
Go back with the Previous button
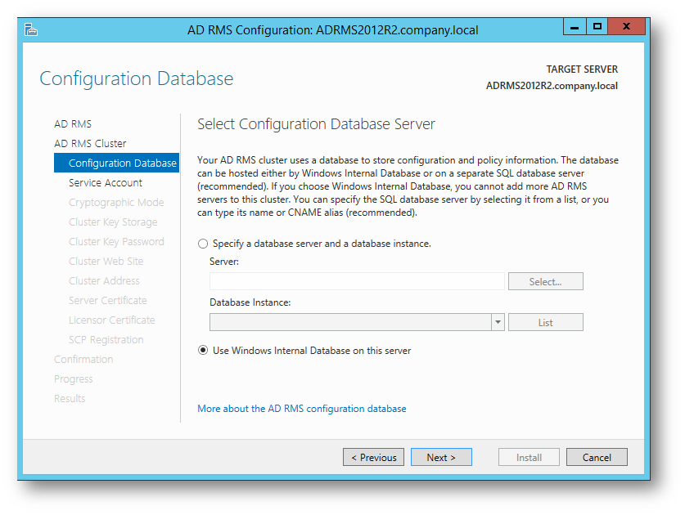click(x=373, y=457)
